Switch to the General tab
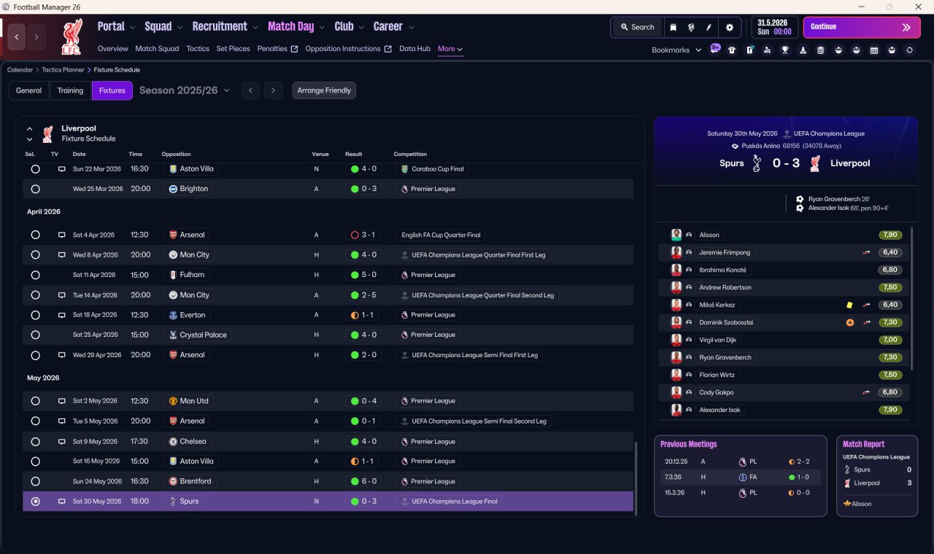The image size is (934, 554). (x=29, y=90)
